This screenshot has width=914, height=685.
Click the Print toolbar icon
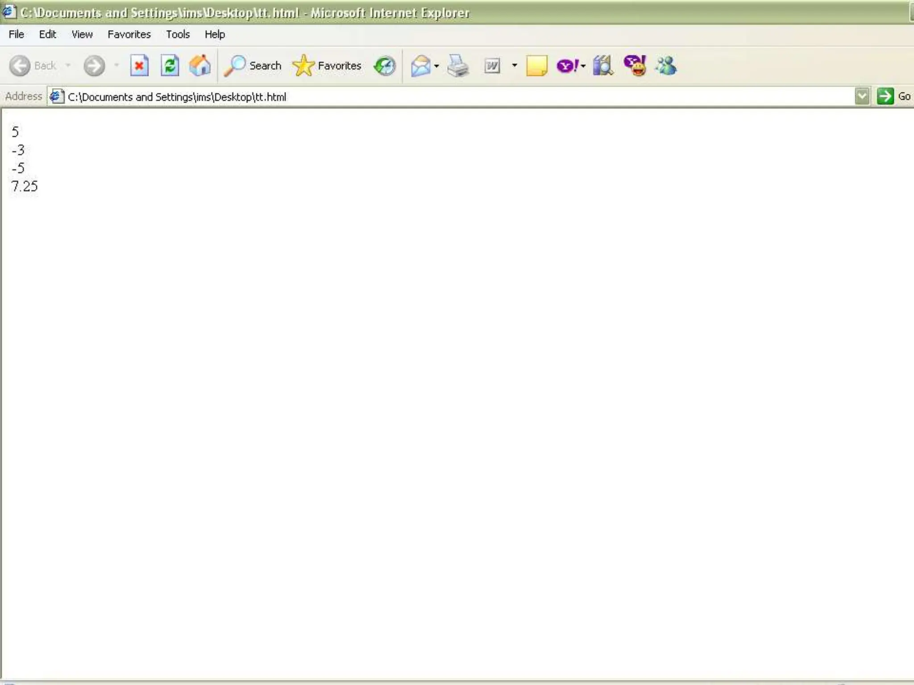(458, 66)
